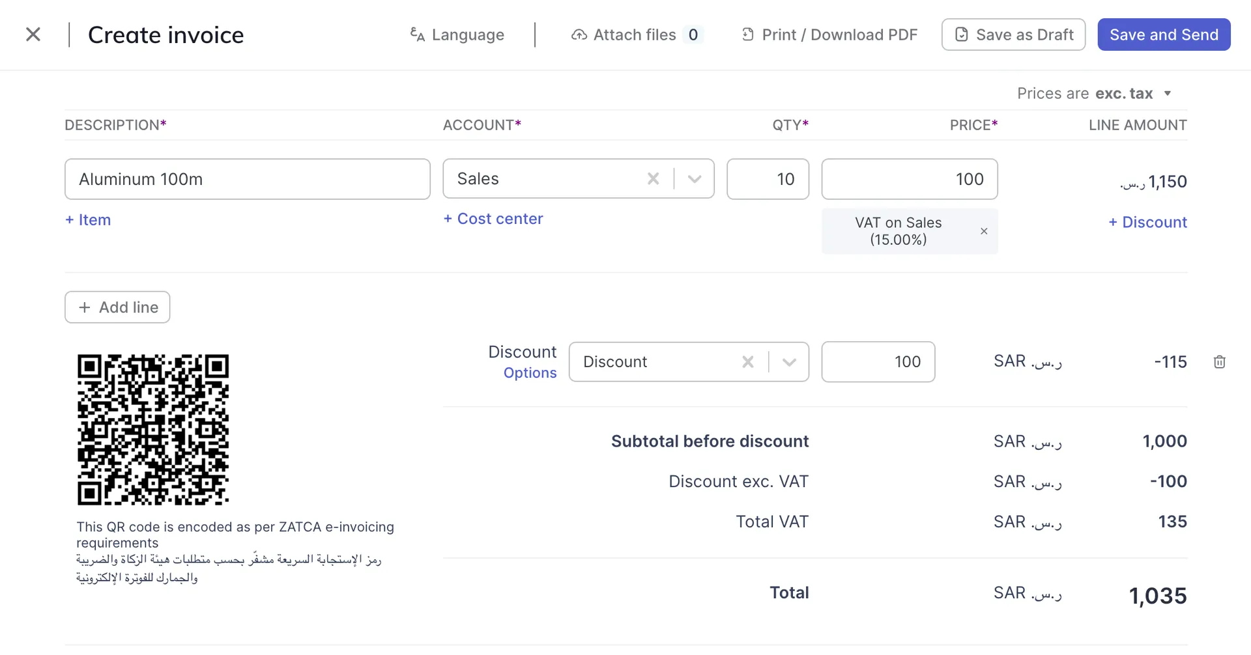
Task: Open the discount Options link
Action: tap(530, 372)
